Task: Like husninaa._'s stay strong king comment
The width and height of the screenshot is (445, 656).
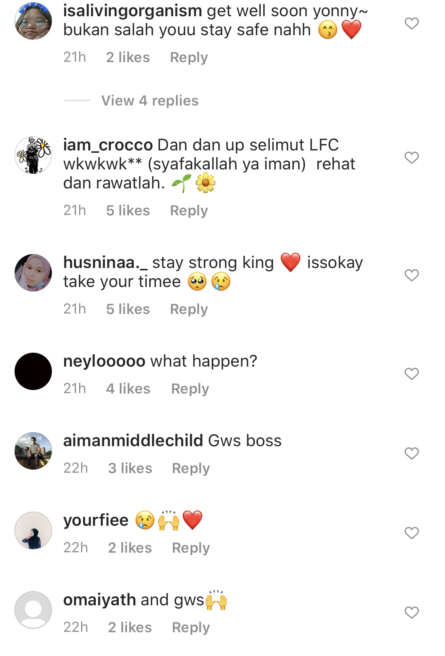Action: [411, 275]
